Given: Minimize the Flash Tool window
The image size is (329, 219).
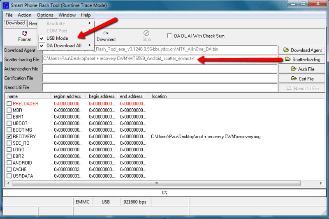Looking at the screenshot, I should tap(293, 4).
